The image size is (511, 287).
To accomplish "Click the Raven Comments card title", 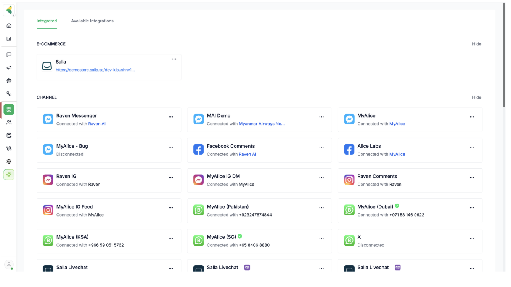I will pyautogui.click(x=377, y=177).
